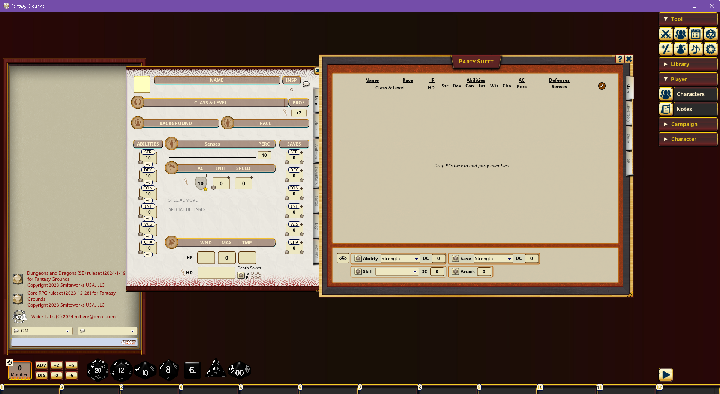Image resolution: width=720 pixels, height=394 pixels.
Task: Click the percentile 00 die
Action: point(240,371)
